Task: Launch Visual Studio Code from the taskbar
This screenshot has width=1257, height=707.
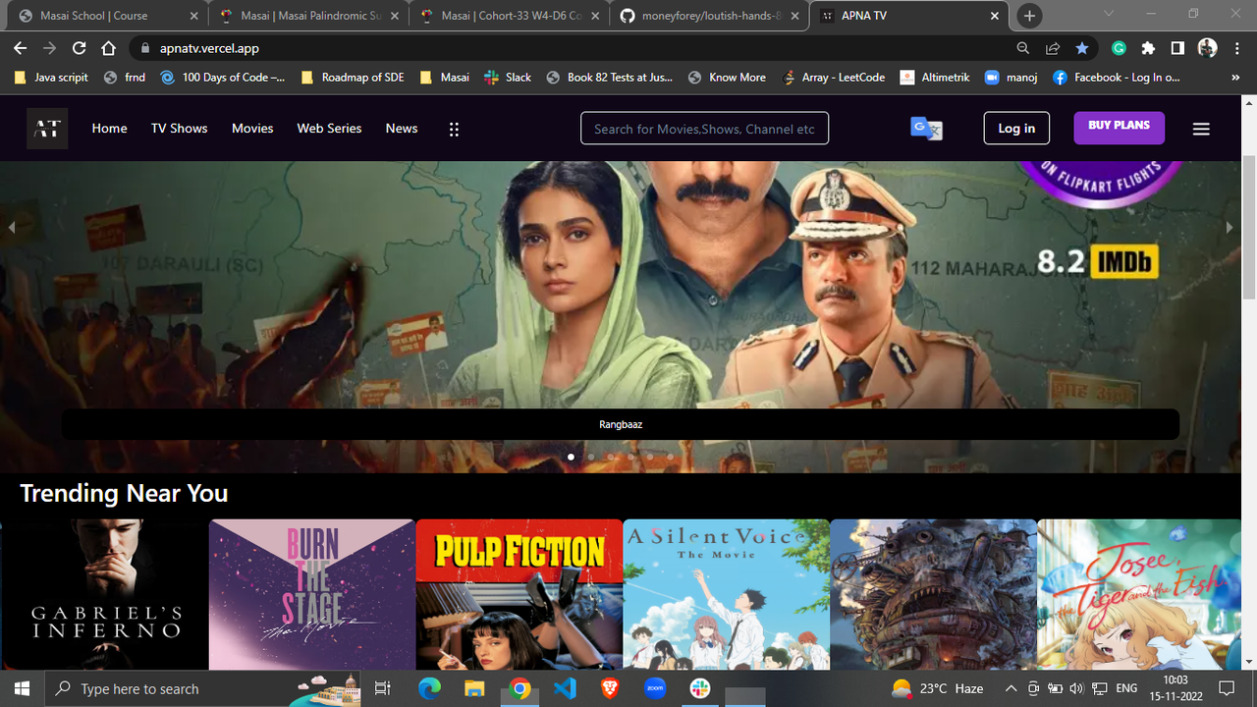Action: tap(565, 688)
